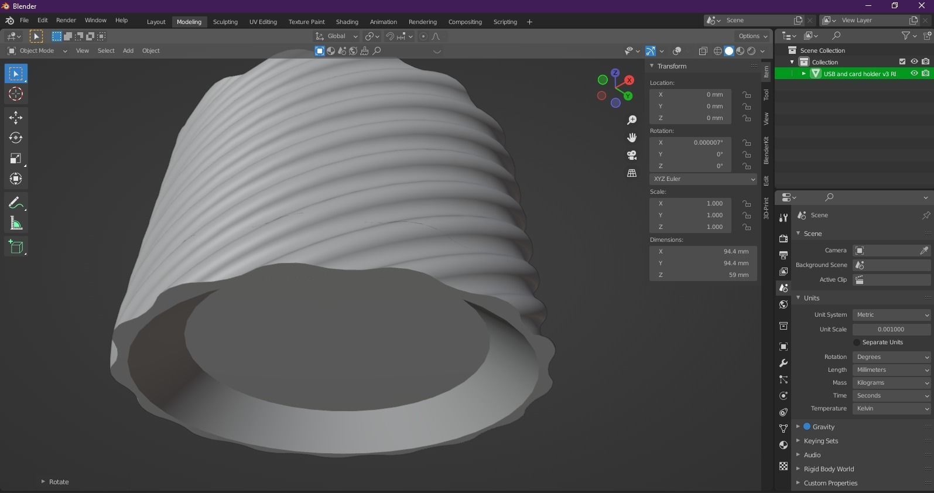Click the Options button in header
The height and width of the screenshot is (493, 934).
coord(753,36)
